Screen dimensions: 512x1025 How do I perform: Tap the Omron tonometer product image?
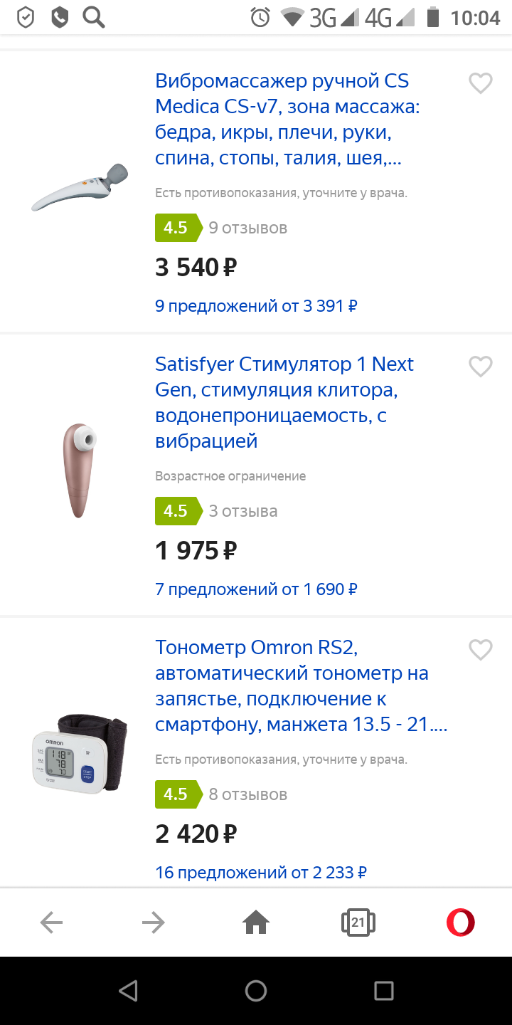point(80,753)
